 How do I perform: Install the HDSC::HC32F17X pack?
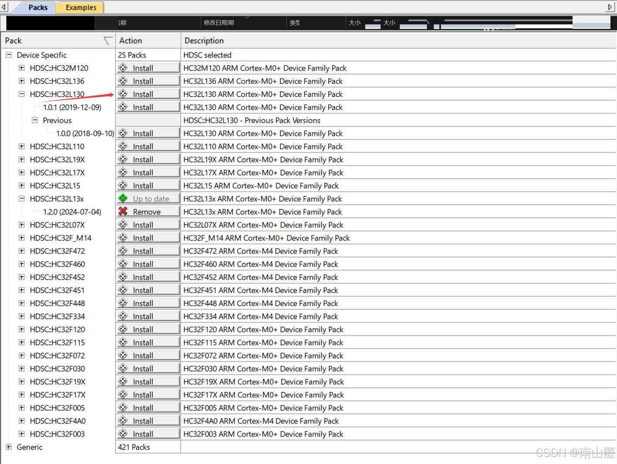(x=148, y=395)
